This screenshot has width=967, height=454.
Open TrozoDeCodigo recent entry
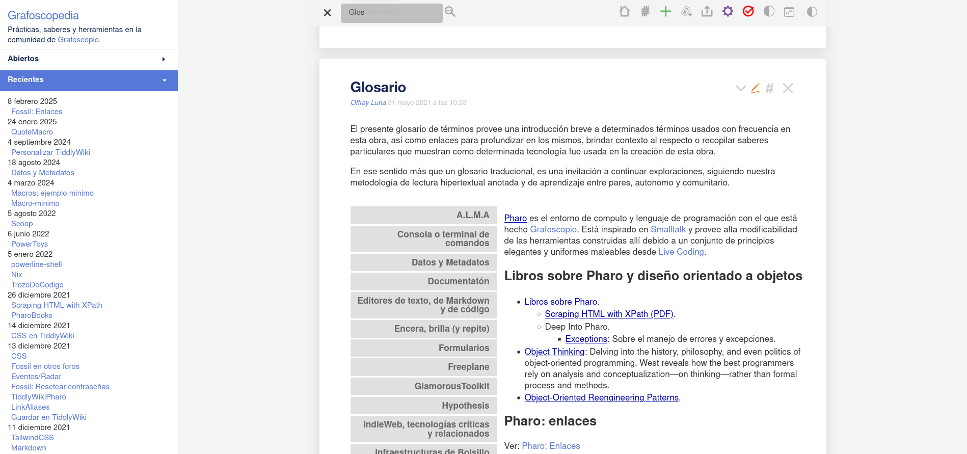(37, 285)
